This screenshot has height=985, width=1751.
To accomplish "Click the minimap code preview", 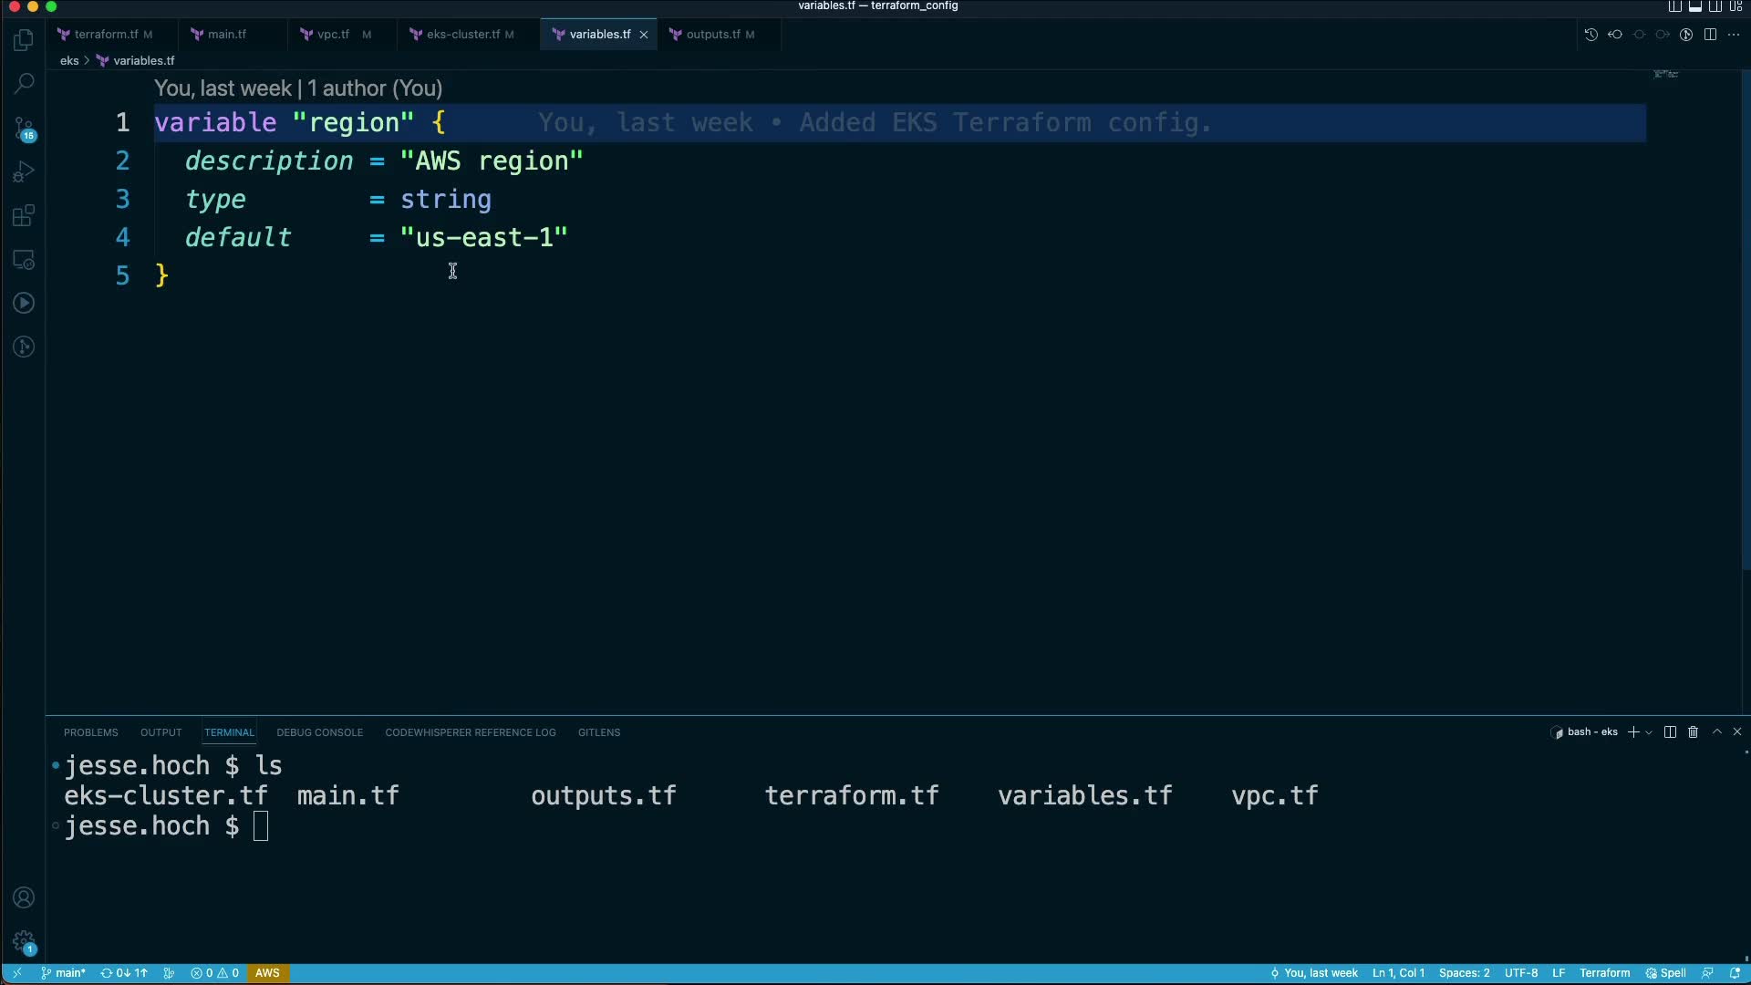I will tap(1665, 75).
